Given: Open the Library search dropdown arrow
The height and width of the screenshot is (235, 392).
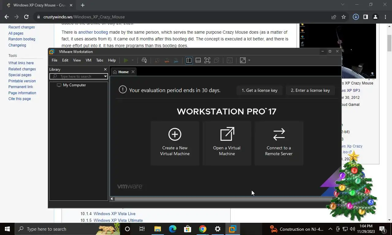Looking at the screenshot, I should pos(105,76).
